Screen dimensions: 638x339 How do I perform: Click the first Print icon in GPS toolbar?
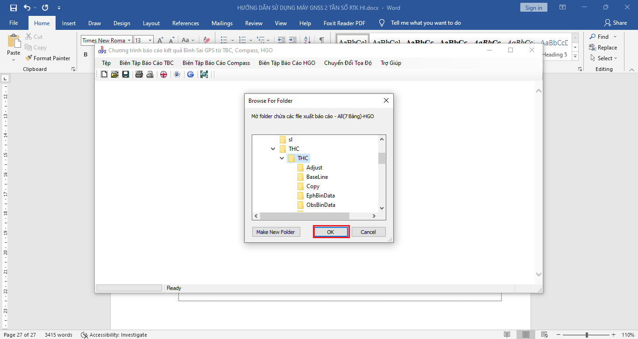point(139,74)
